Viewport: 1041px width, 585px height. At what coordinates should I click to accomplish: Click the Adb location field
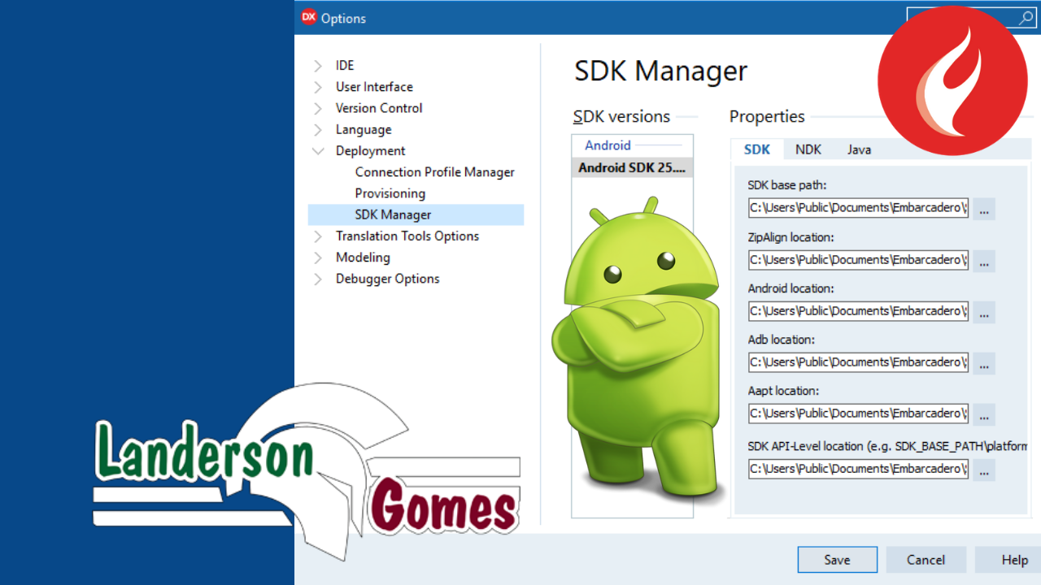click(859, 362)
